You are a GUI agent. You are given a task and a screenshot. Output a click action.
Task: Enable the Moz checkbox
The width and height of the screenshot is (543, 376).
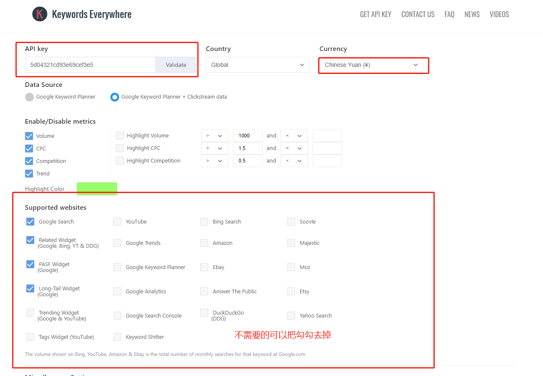pos(291,267)
